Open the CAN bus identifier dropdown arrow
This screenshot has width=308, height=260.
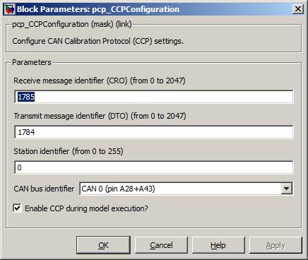pyautogui.click(x=287, y=189)
